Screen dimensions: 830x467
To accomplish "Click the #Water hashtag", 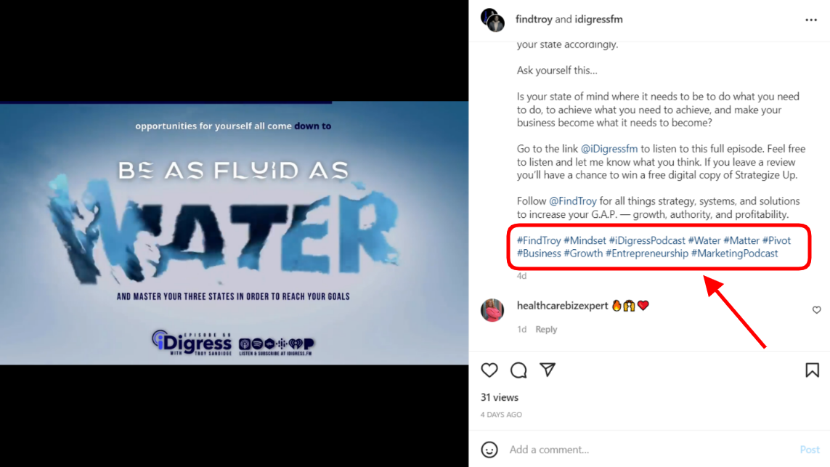I will 704,240.
